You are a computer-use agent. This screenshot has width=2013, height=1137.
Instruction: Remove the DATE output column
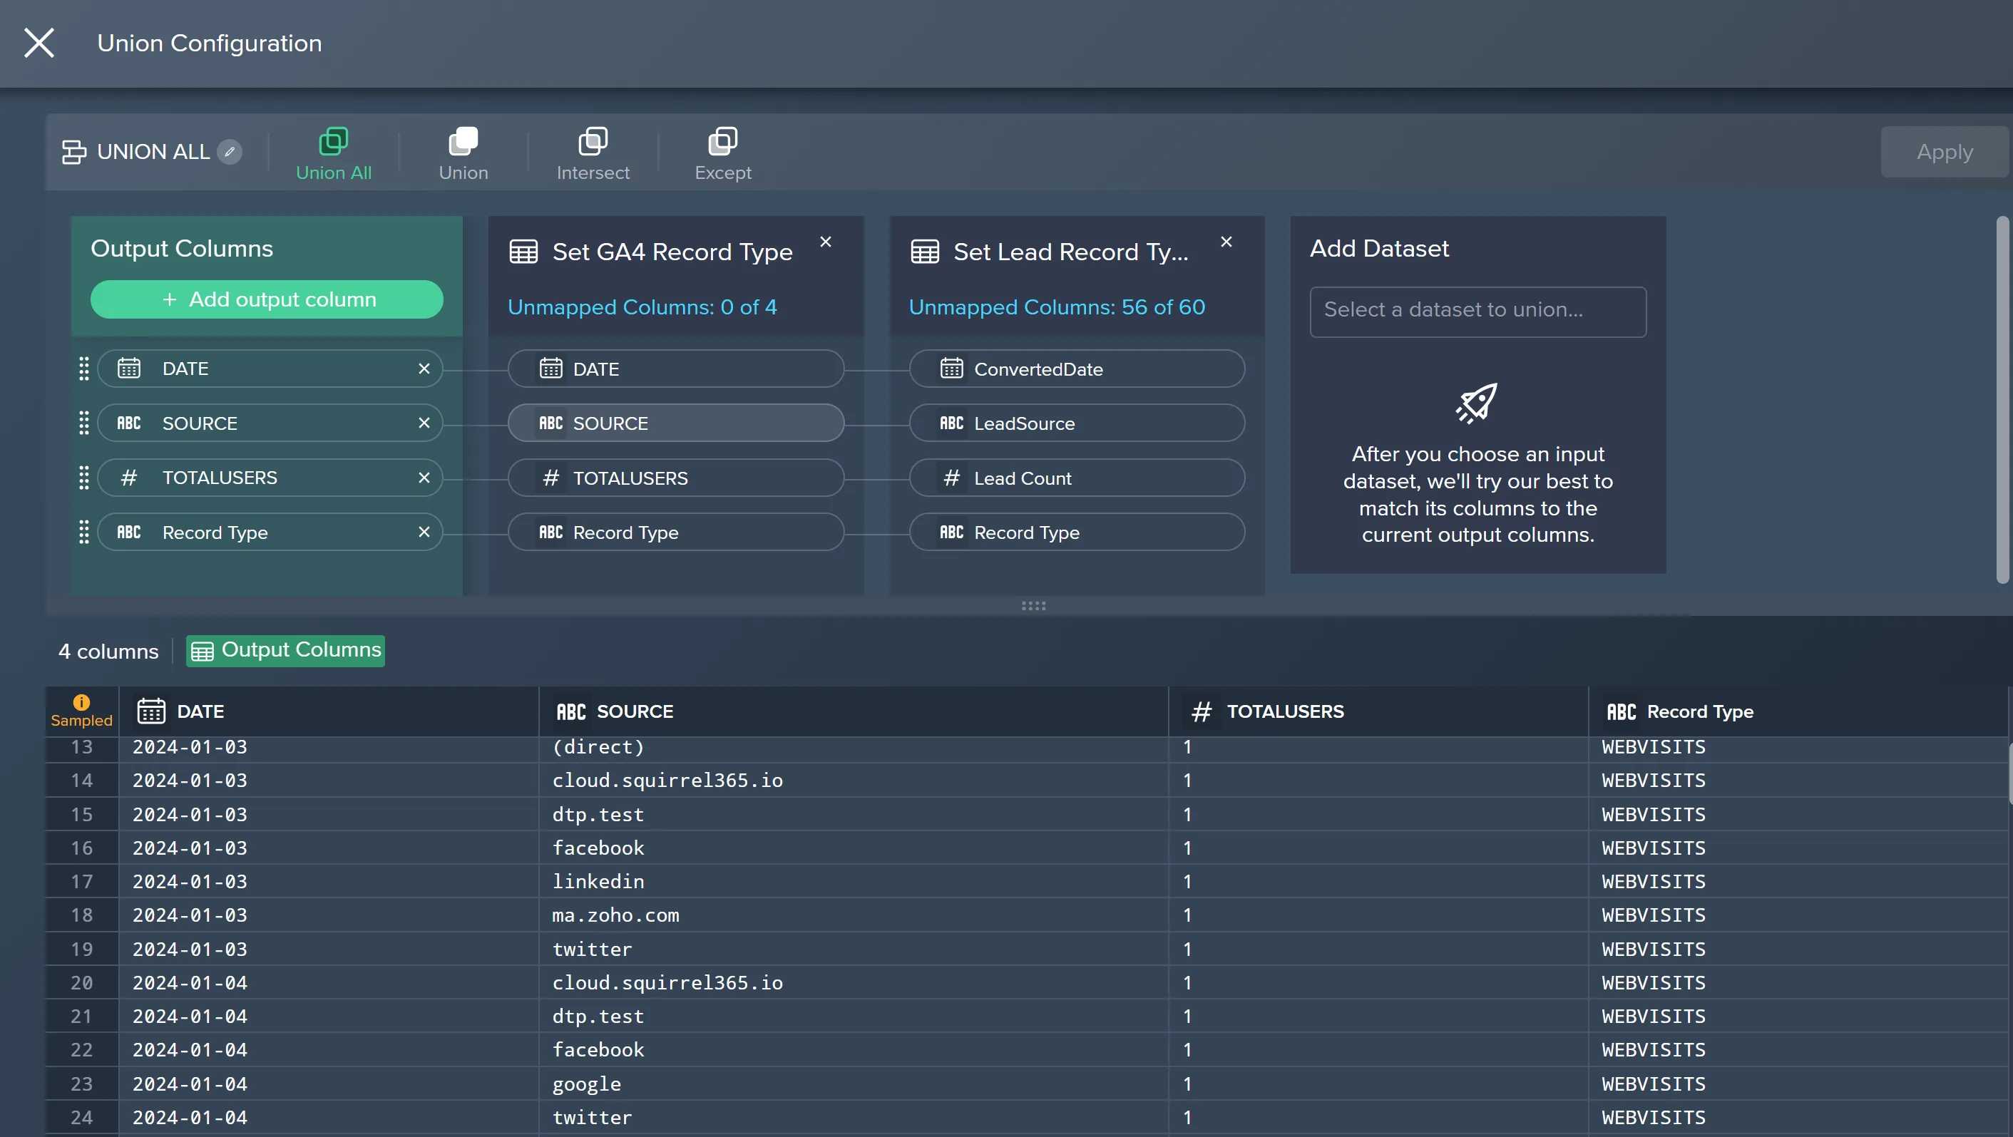click(x=424, y=369)
